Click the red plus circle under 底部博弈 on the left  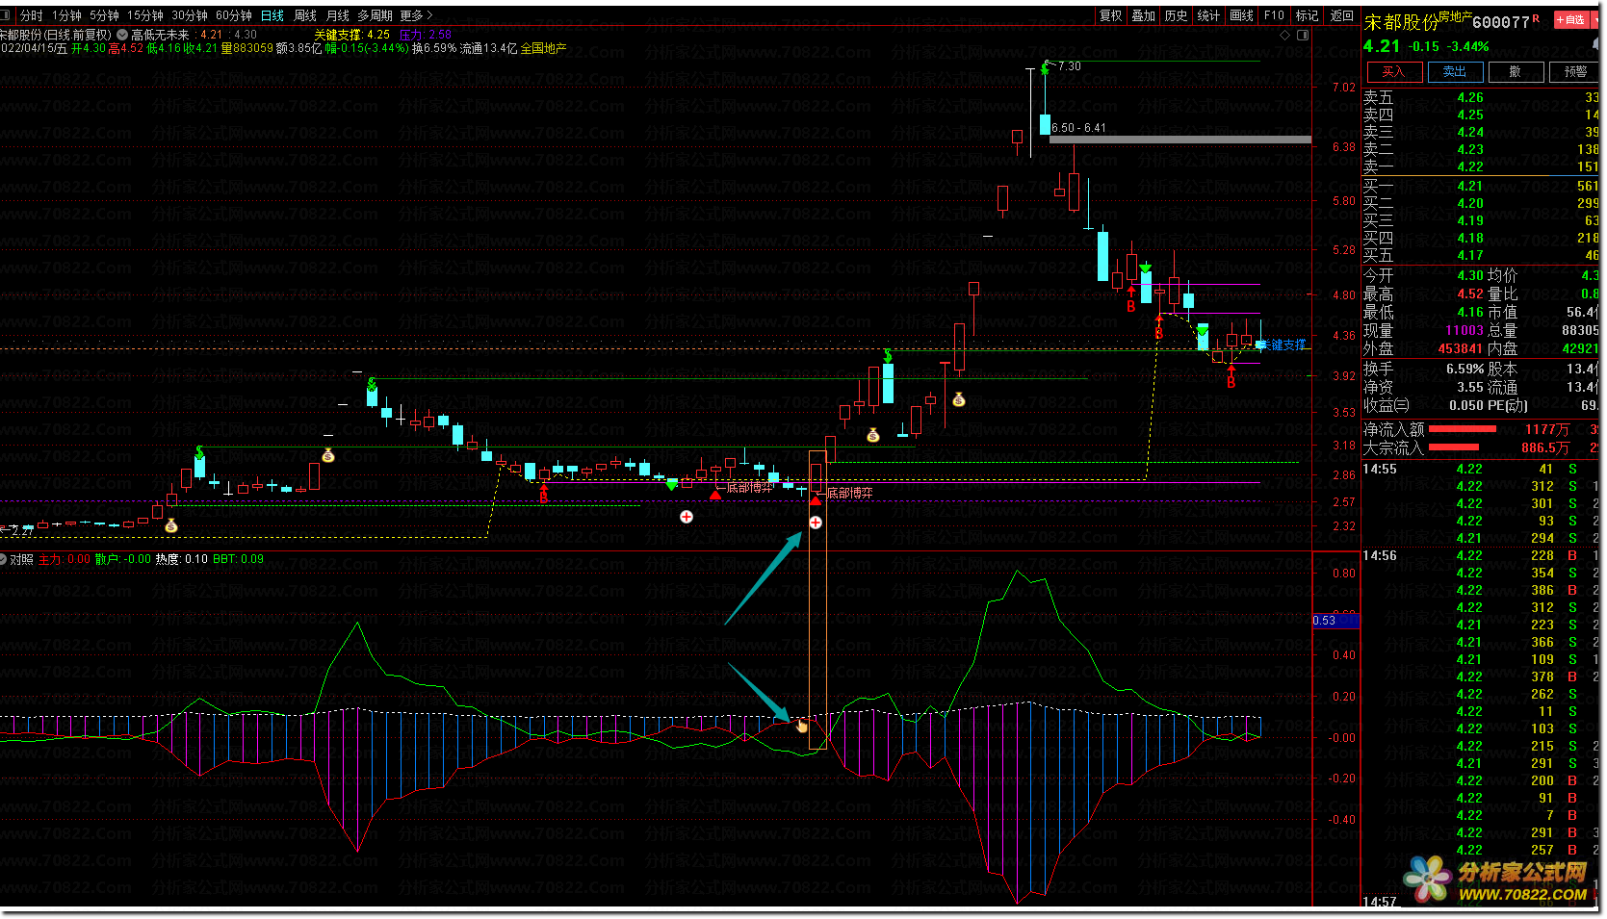[x=687, y=517]
